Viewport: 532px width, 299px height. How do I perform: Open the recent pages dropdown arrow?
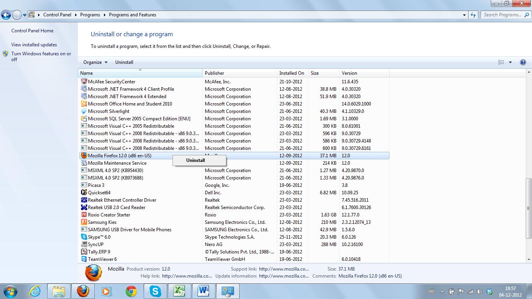tap(25, 15)
